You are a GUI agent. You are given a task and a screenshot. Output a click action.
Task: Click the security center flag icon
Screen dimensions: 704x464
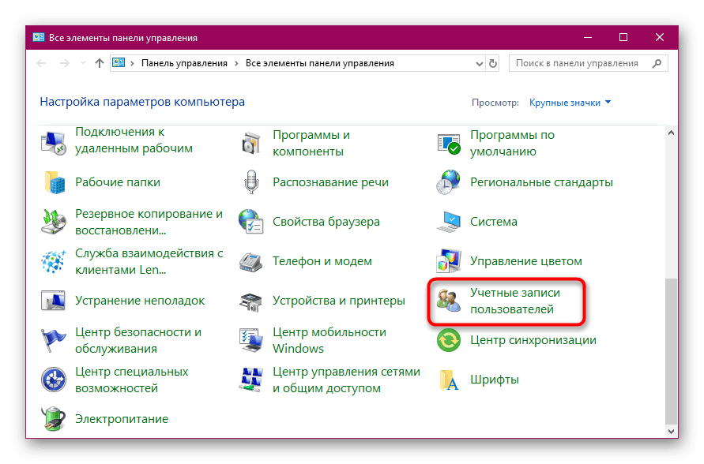(x=54, y=340)
